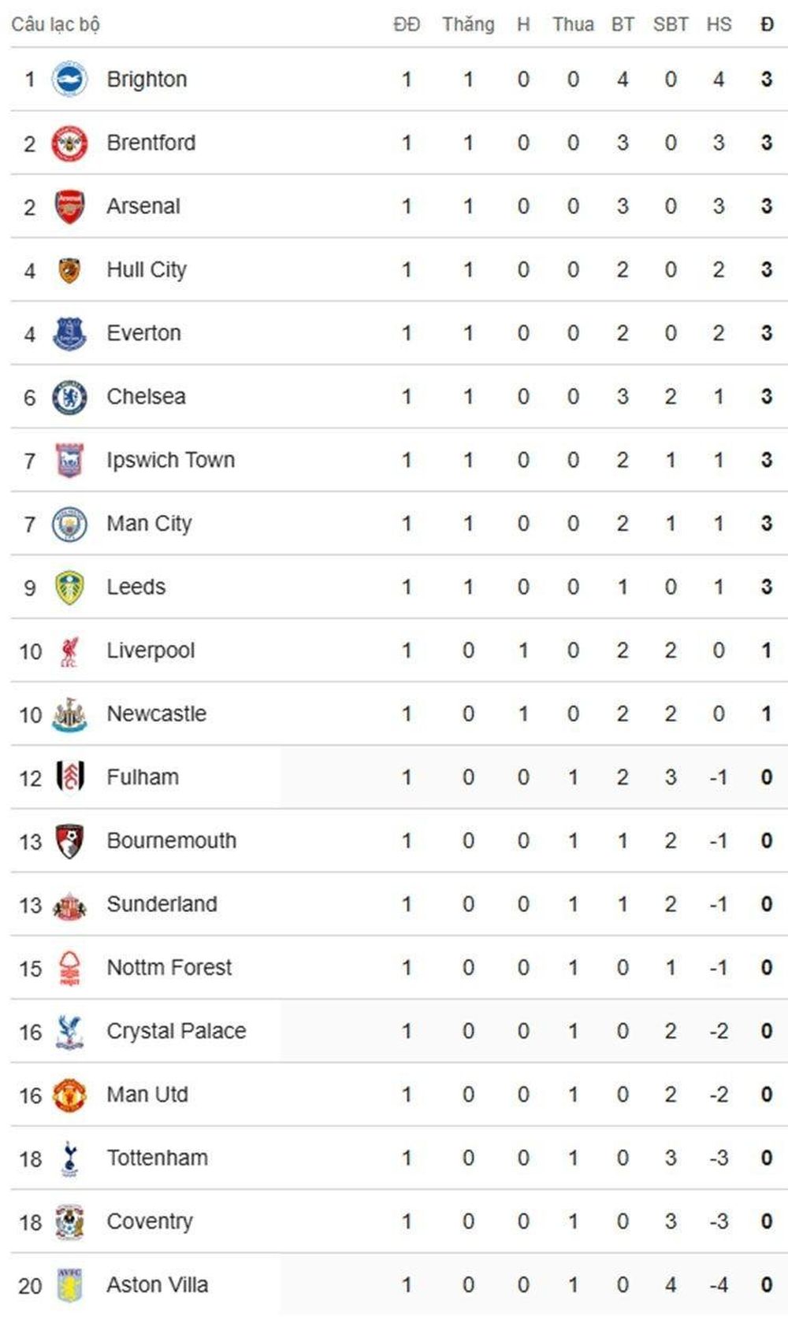788x1327 pixels.
Task: Click the Thắng column header
Action: point(468,24)
